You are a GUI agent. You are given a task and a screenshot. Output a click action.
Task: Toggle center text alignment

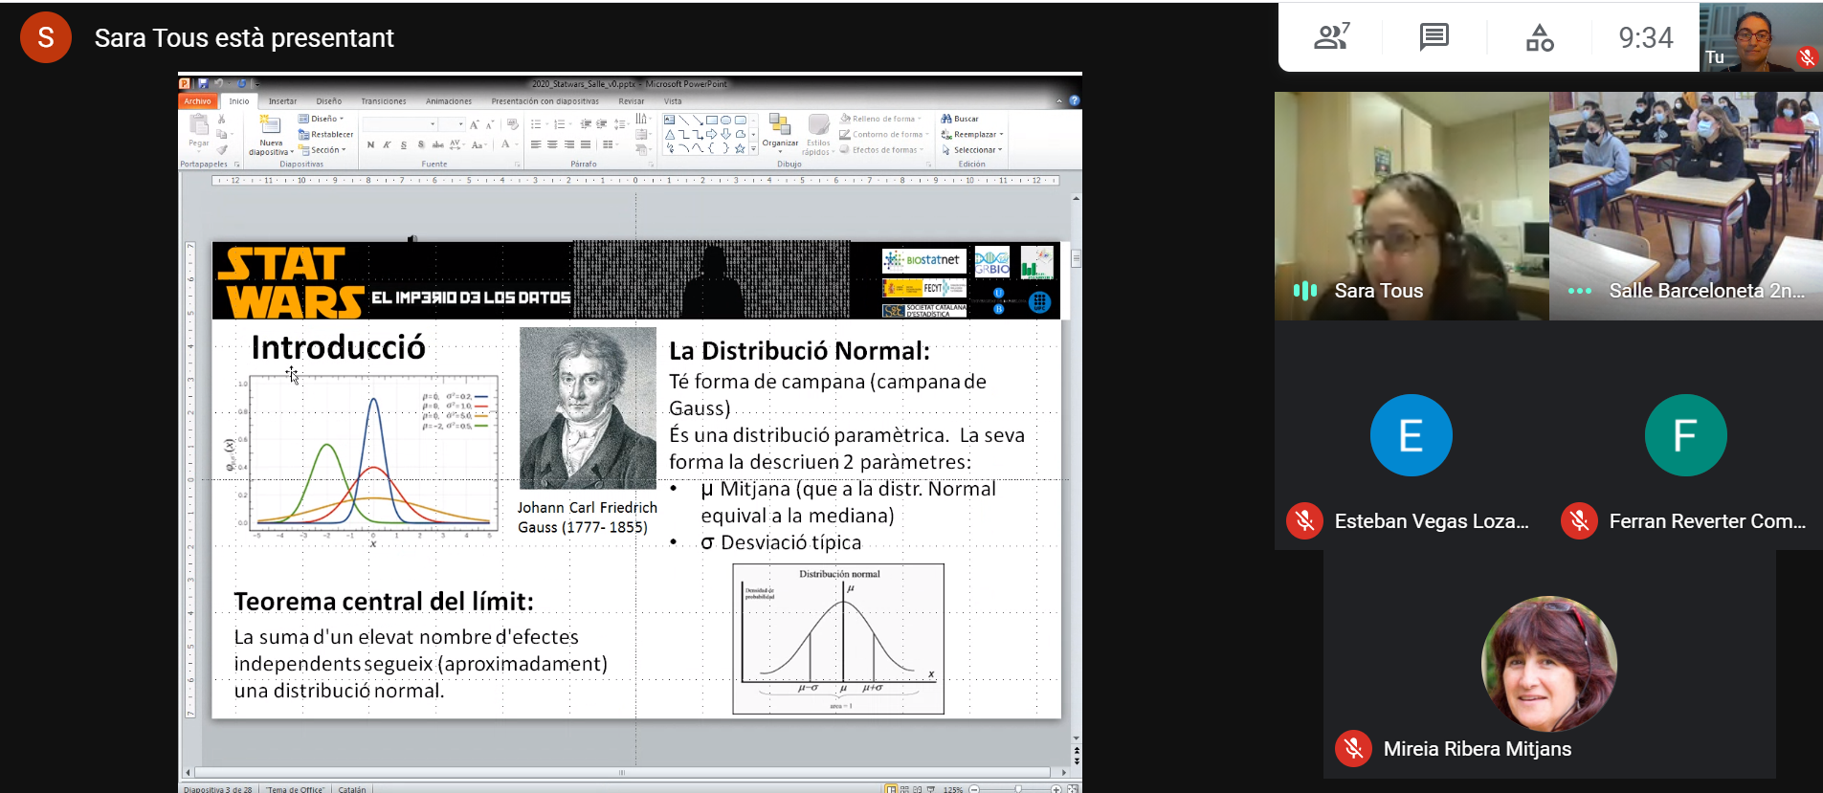coord(552,144)
